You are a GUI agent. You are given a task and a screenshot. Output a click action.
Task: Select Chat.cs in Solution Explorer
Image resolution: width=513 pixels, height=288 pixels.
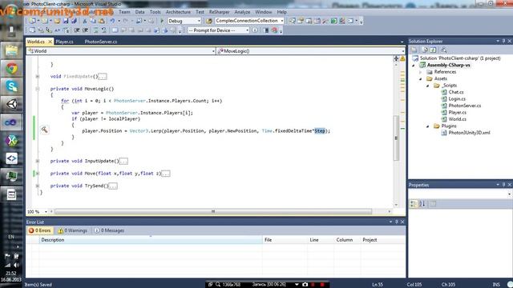coord(456,93)
